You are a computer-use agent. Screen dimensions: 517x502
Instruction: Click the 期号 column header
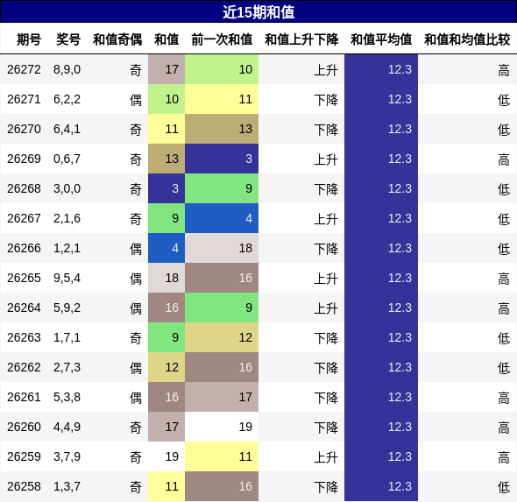29,39
